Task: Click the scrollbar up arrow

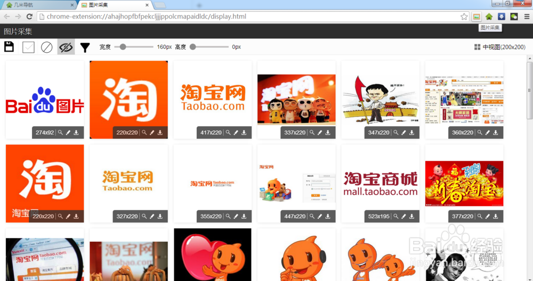Action: pos(530,59)
